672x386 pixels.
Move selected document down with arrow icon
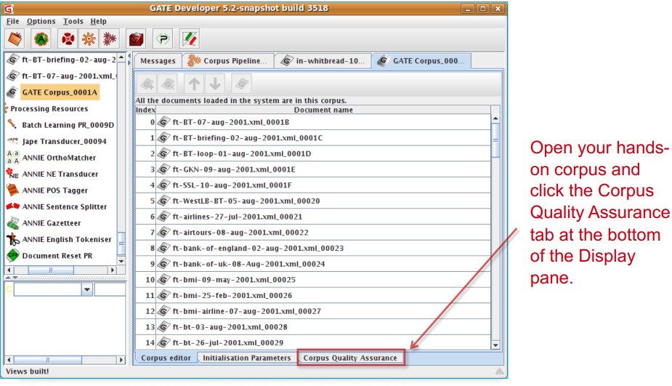coord(216,84)
